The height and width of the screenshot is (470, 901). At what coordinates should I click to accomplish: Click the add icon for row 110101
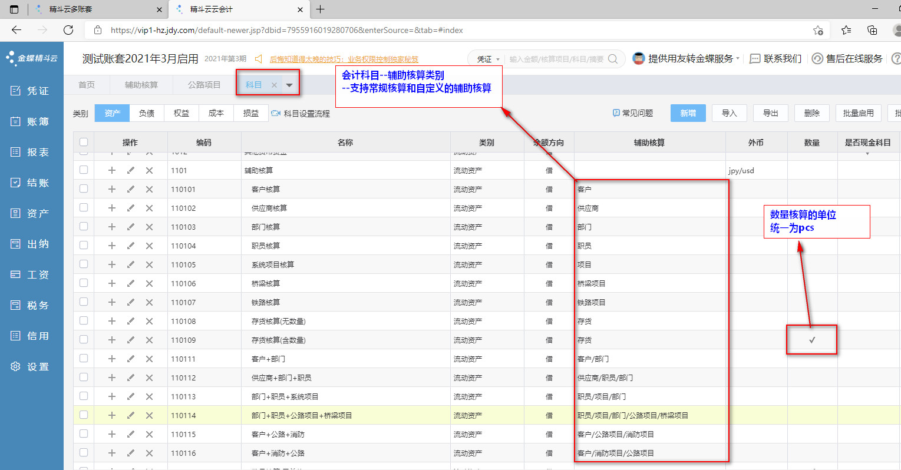(112, 189)
